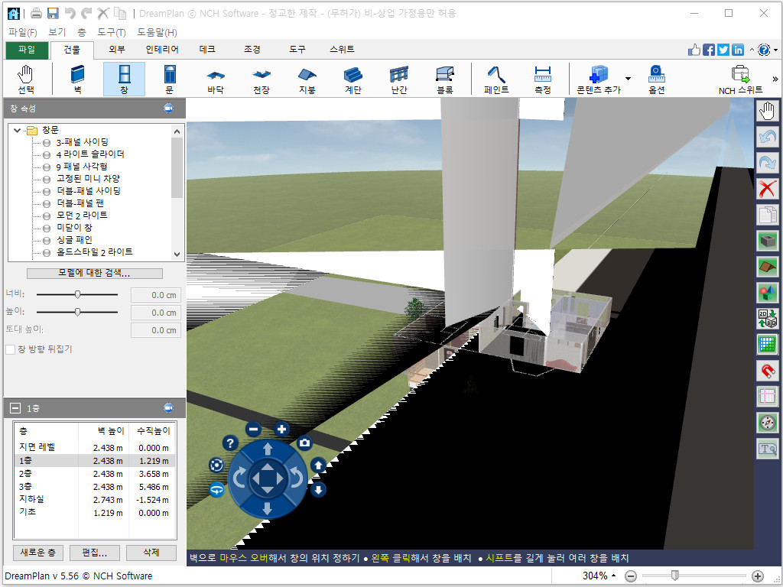
Task: Choose the 바닥 (floor) tool
Action: tap(216, 79)
